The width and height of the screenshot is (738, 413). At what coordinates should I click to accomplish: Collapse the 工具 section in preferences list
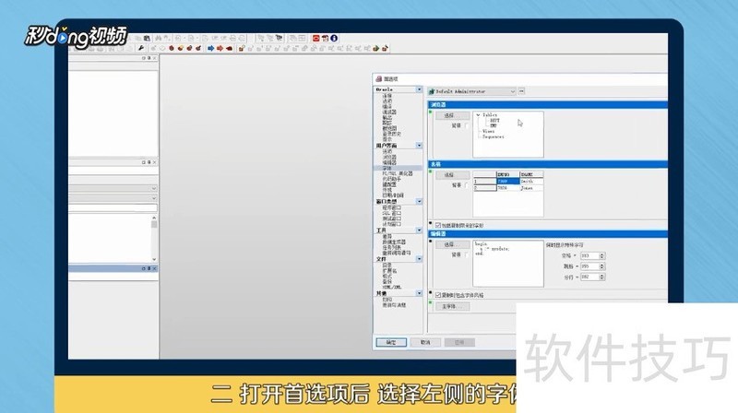(x=419, y=230)
